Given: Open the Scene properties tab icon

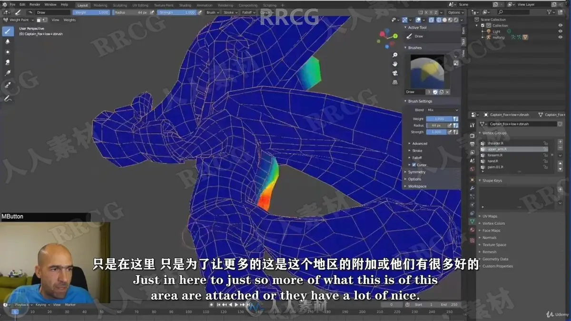Looking at the screenshot, I should [x=472, y=161].
